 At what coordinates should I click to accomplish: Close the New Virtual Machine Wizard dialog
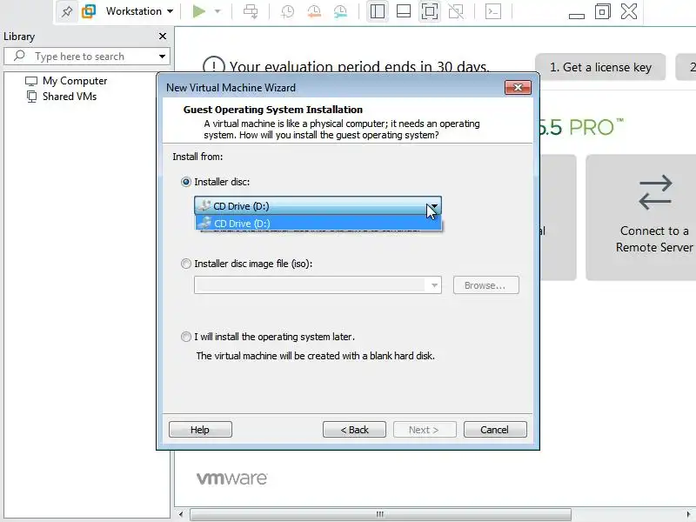tap(518, 88)
